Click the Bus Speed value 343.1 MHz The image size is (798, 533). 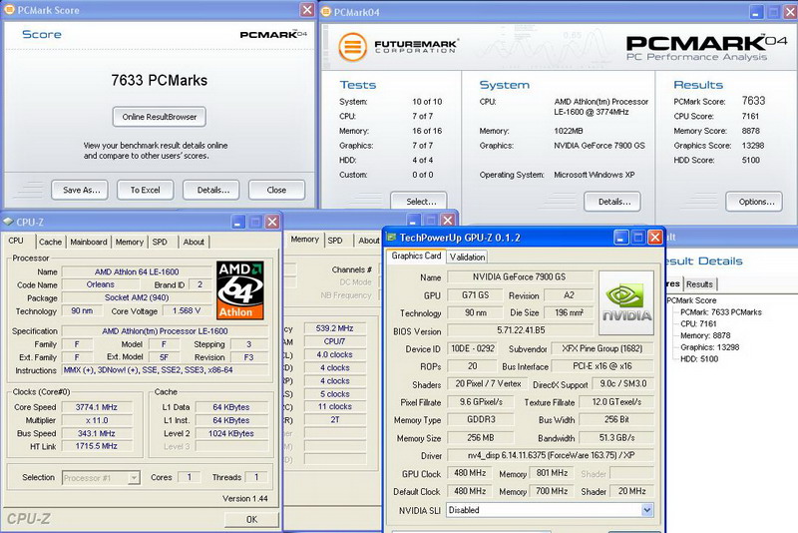click(x=97, y=434)
